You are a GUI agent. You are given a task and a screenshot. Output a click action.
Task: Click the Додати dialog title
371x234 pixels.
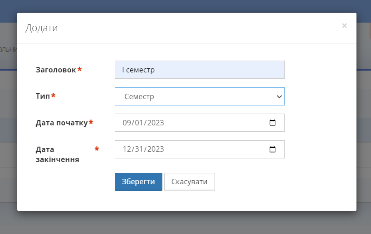coord(41,28)
